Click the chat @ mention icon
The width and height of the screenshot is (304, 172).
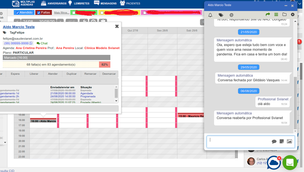pos(231,15)
